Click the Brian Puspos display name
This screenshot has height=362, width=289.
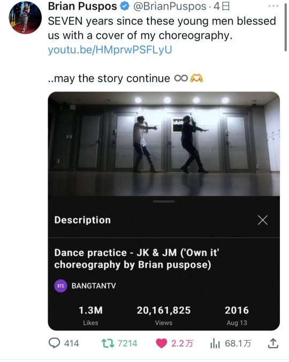[x=82, y=6]
